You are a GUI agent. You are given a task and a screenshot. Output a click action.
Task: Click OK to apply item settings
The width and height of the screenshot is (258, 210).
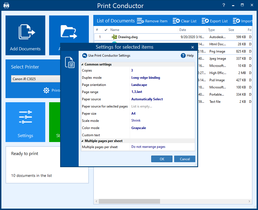(162, 159)
